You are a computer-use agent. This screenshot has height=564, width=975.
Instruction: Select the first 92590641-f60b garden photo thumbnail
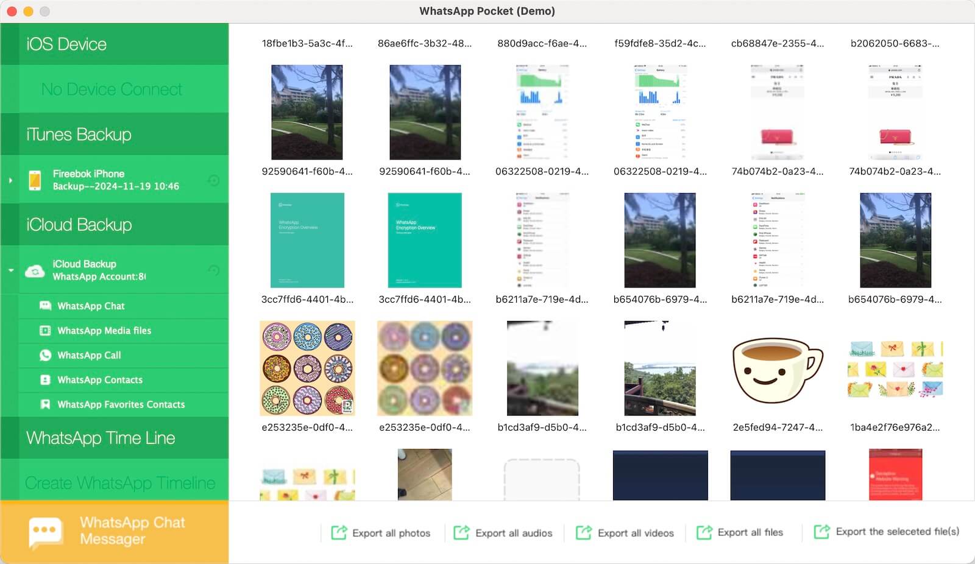tap(307, 112)
